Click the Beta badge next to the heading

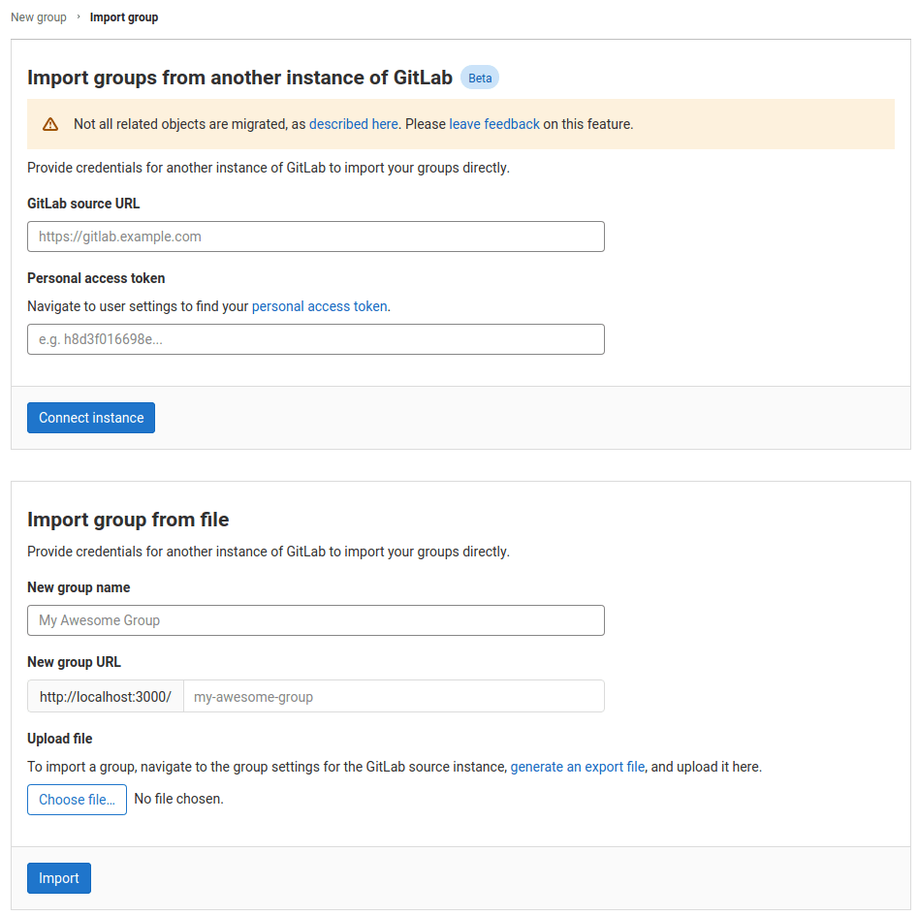[479, 78]
